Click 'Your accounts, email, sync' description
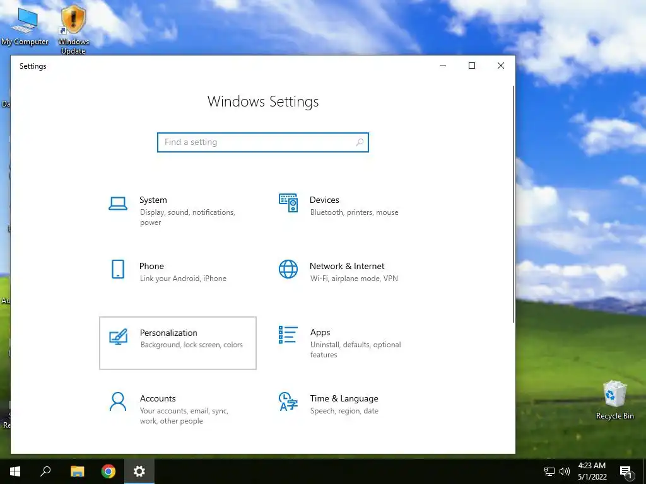Image resolution: width=646 pixels, height=484 pixels. [x=184, y=416]
